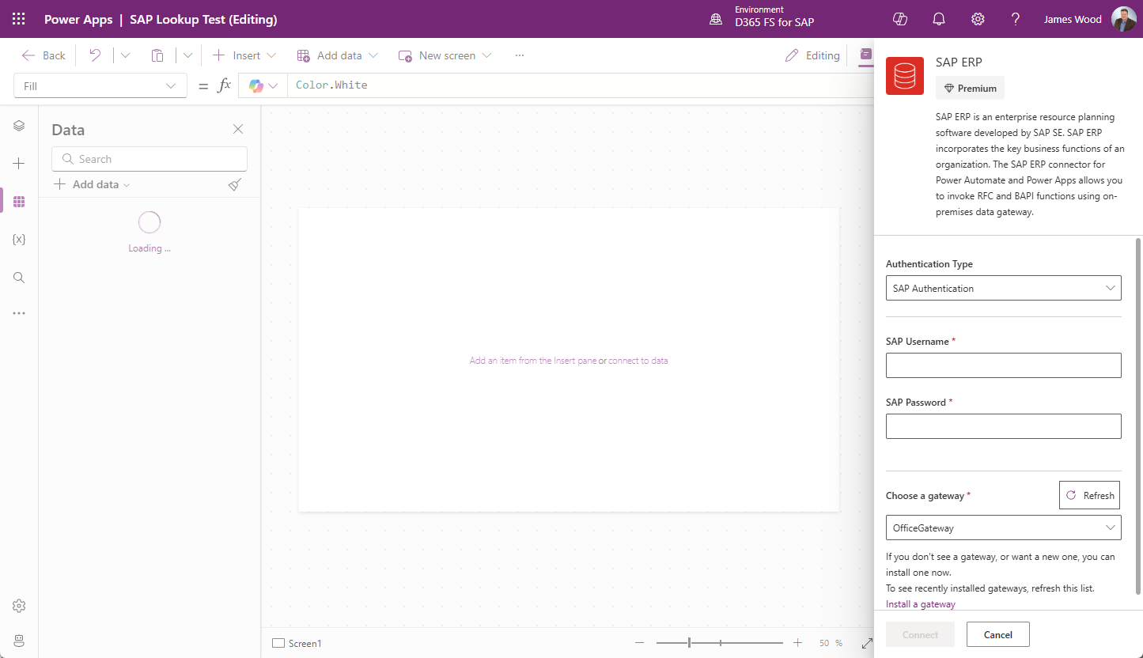
Task: Adjust the zoom slider
Action: pyautogui.click(x=720, y=643)
